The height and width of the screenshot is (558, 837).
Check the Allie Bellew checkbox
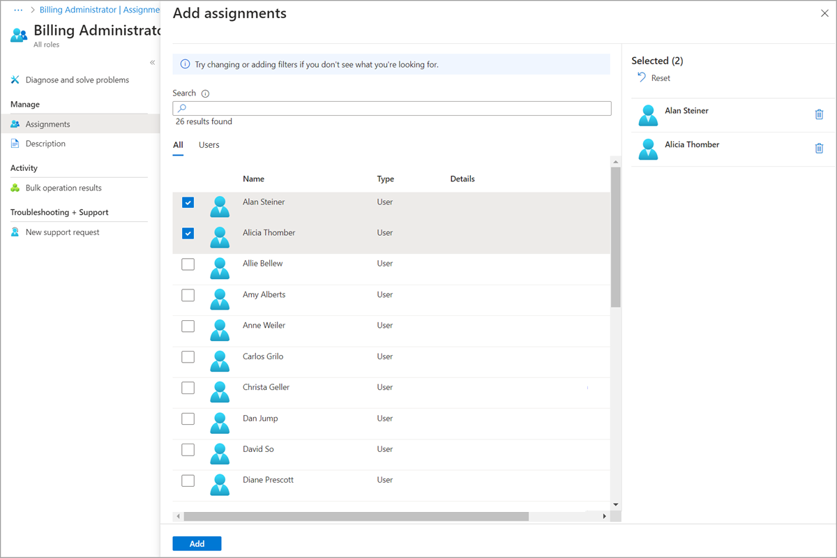188,264
